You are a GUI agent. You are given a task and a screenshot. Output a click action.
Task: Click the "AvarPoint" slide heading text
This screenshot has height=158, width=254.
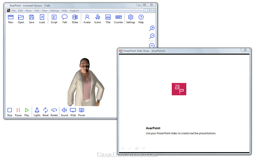point(153,128)
